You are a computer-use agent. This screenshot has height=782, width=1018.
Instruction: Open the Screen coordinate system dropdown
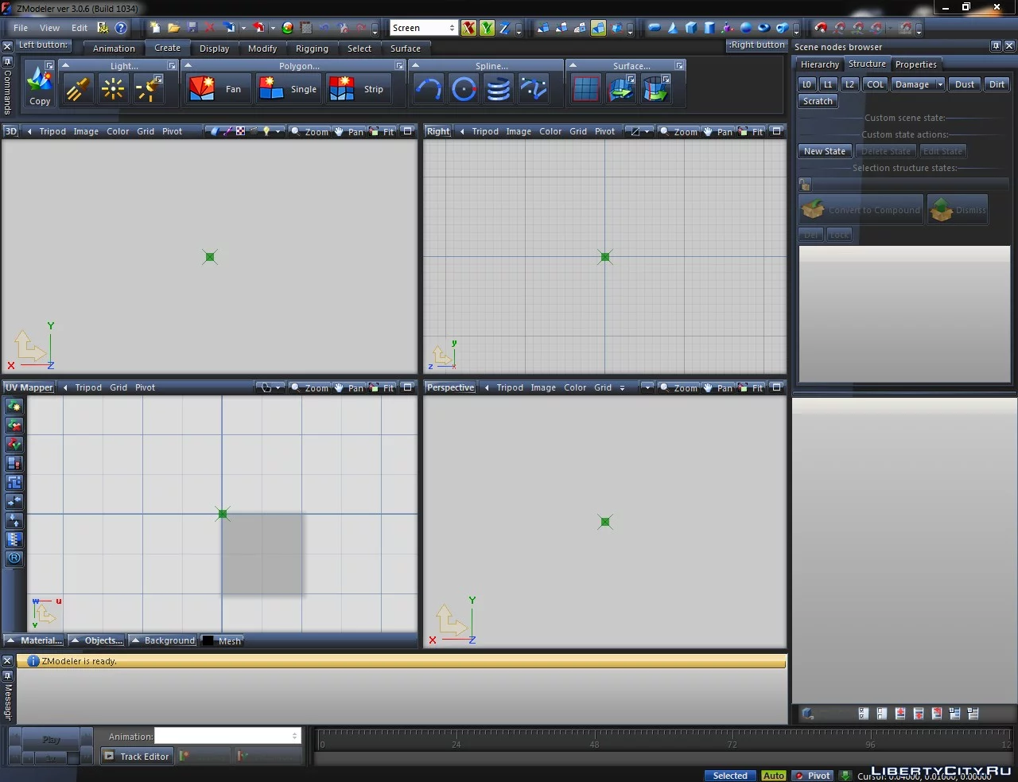453,28
